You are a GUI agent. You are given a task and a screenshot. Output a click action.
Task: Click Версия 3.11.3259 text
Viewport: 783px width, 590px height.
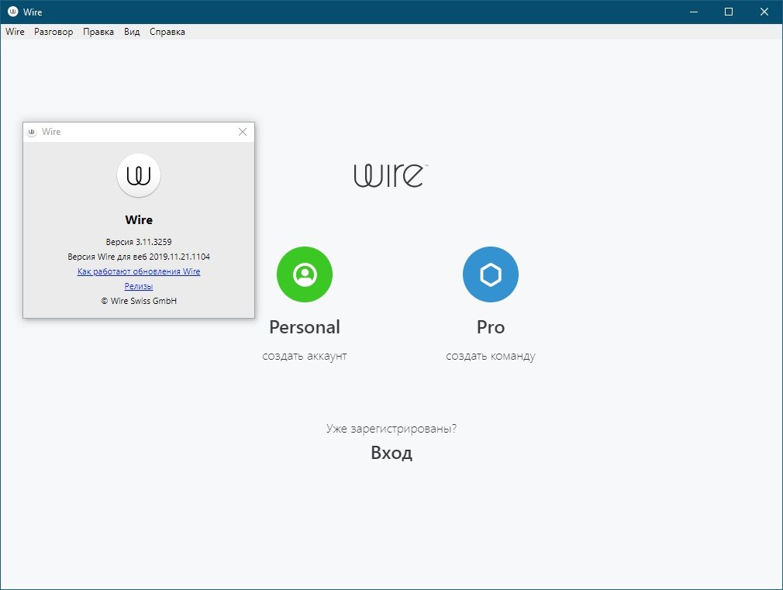click(x=139, y=242)
